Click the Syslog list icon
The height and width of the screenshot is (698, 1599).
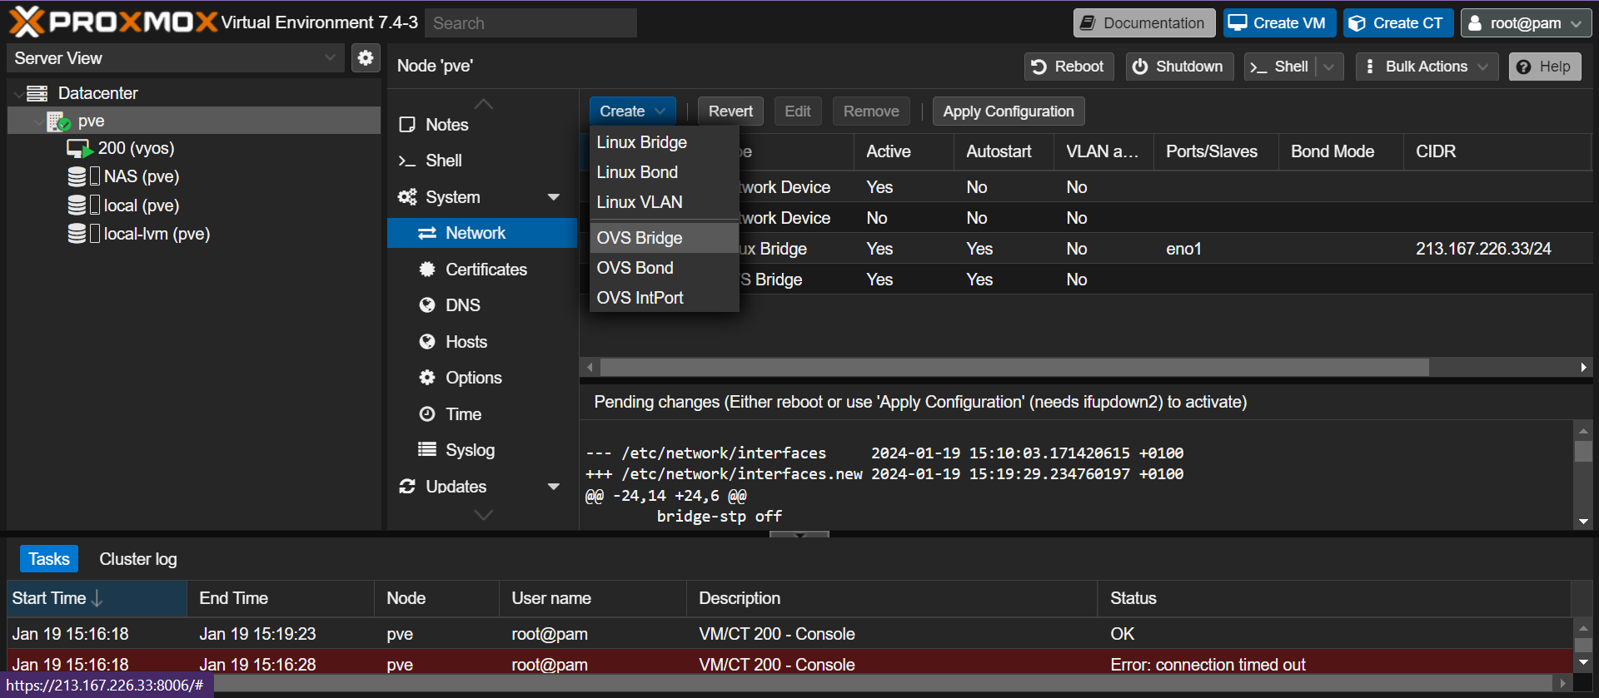click(427, 450)
